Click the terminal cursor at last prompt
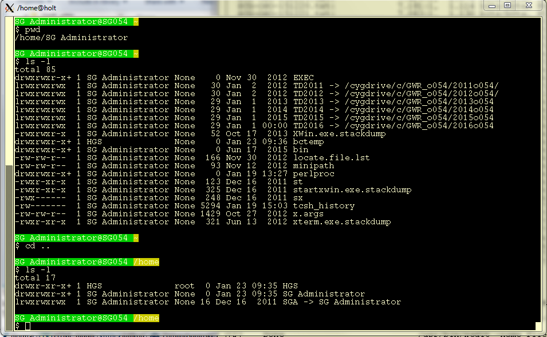 coord(27,326)
